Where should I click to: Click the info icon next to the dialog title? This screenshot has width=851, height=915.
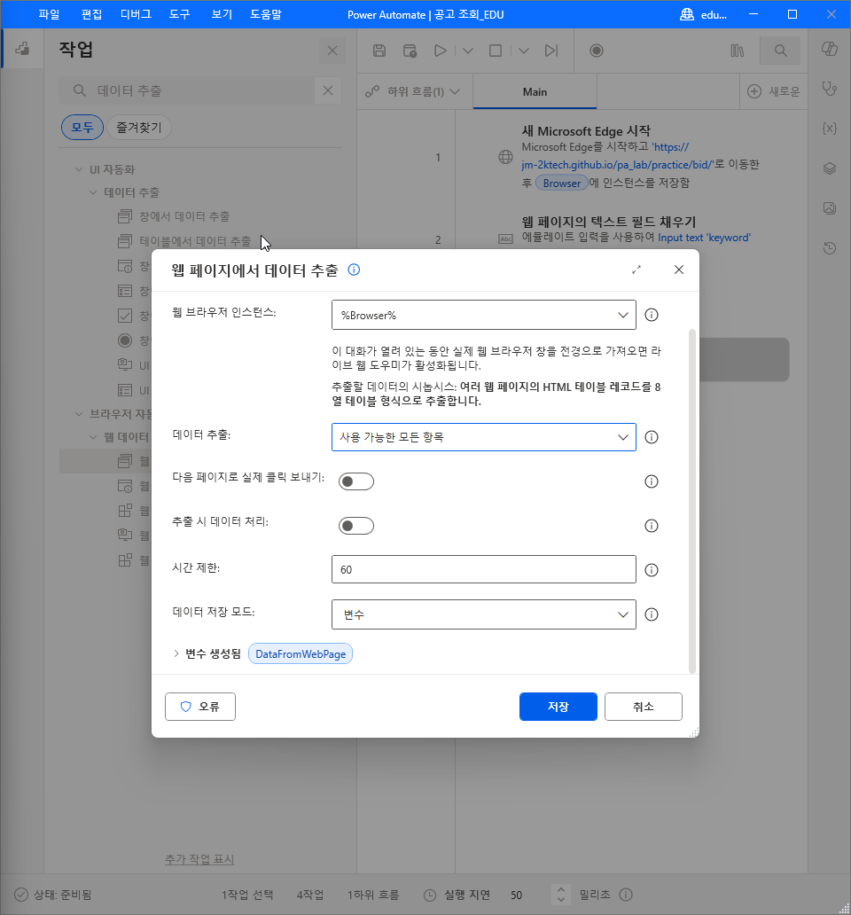click(354, 270)
